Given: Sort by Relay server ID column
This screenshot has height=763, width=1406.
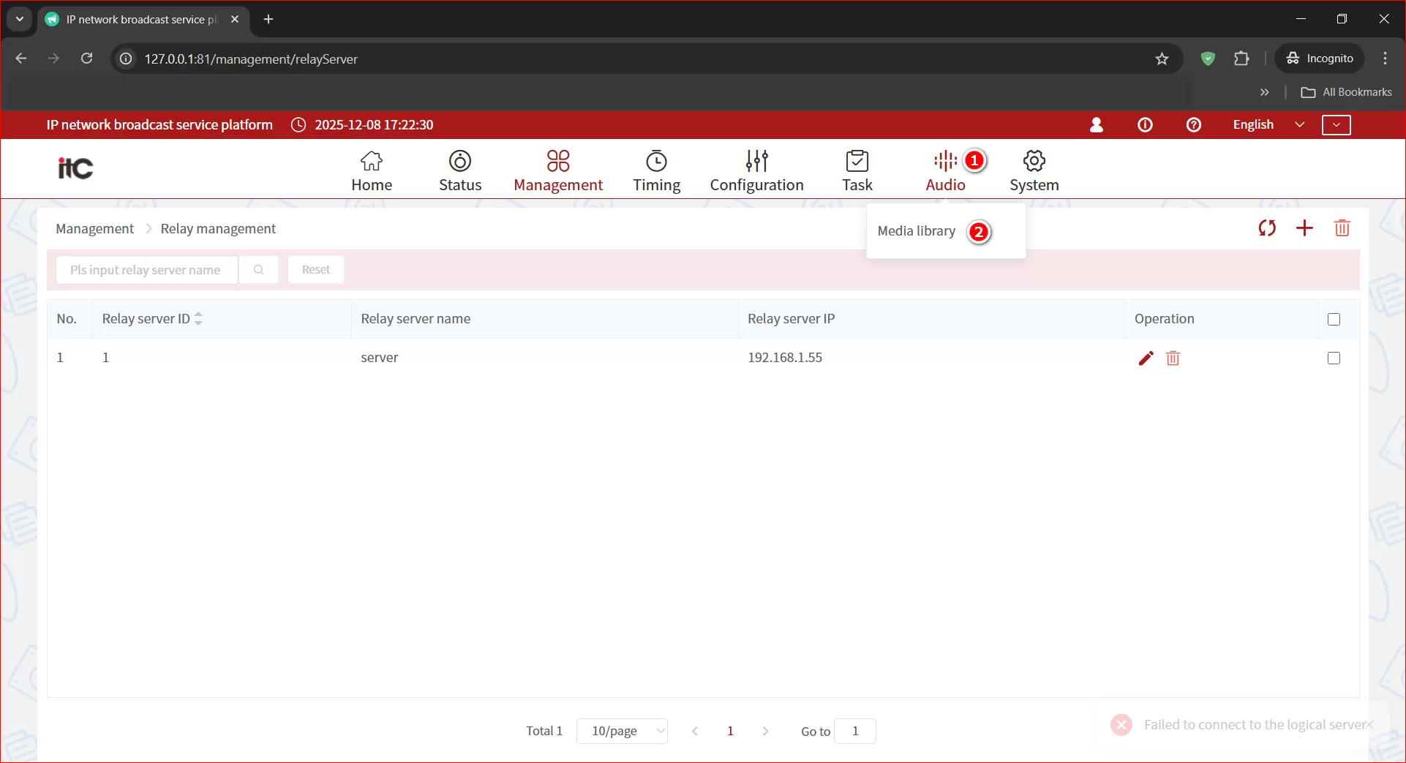Looking at the screenshot, I should (x=198, y=319).
